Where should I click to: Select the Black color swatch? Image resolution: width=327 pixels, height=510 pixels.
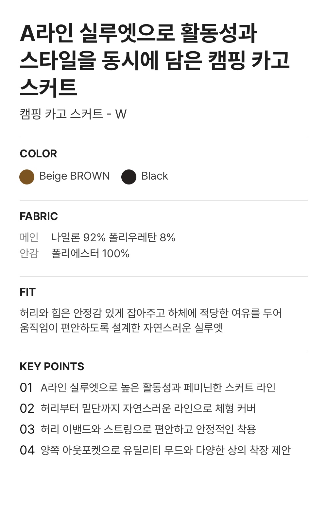(x=129, y=177)
